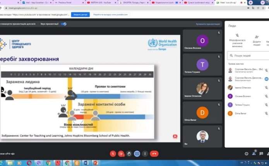This screenshot has width=269, height=166.
Task: Mute Оксана Вознюк in the people list
Action: tap(266, 96)
